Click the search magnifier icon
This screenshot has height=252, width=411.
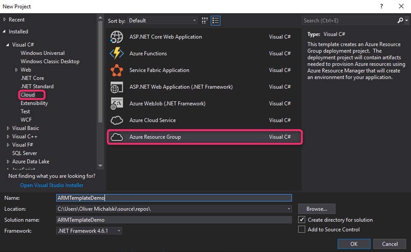tap(400, 21)
